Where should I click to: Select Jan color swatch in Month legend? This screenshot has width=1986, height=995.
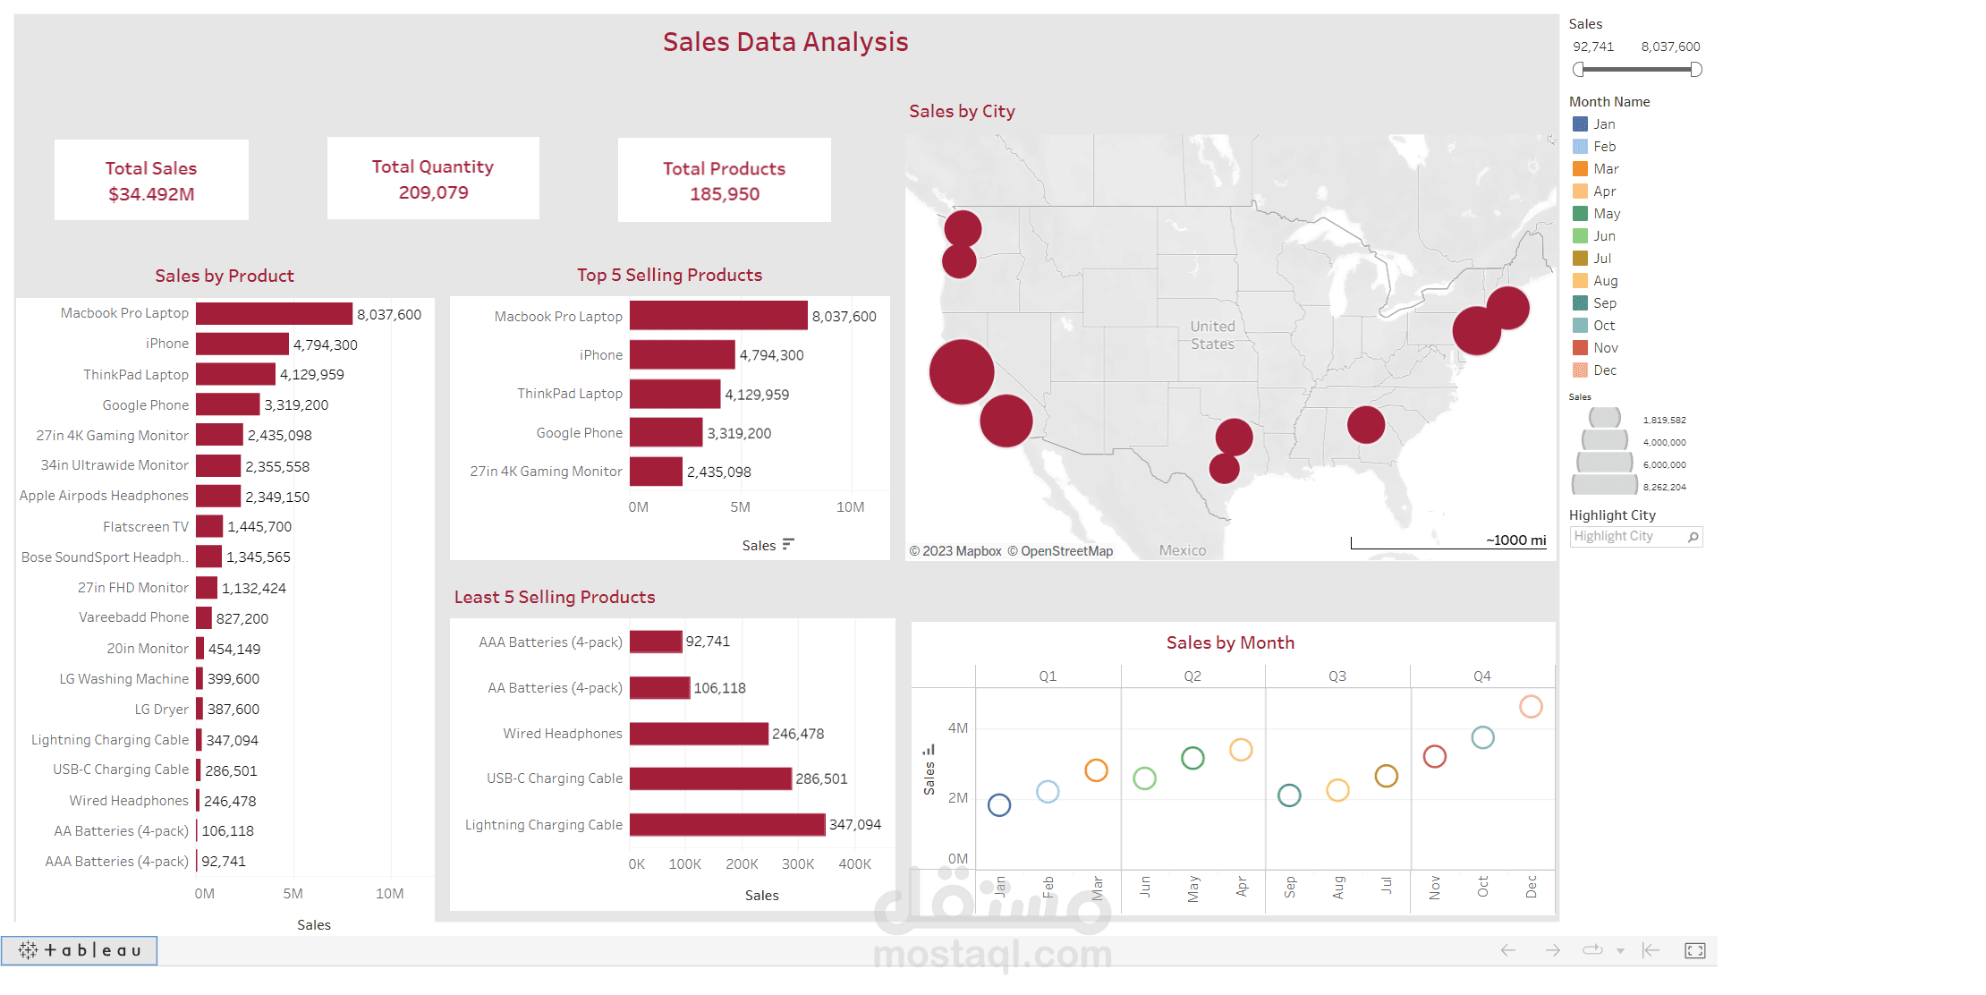point(1581,124)
